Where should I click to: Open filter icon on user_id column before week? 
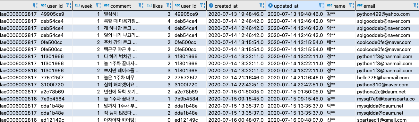point(68,6)
